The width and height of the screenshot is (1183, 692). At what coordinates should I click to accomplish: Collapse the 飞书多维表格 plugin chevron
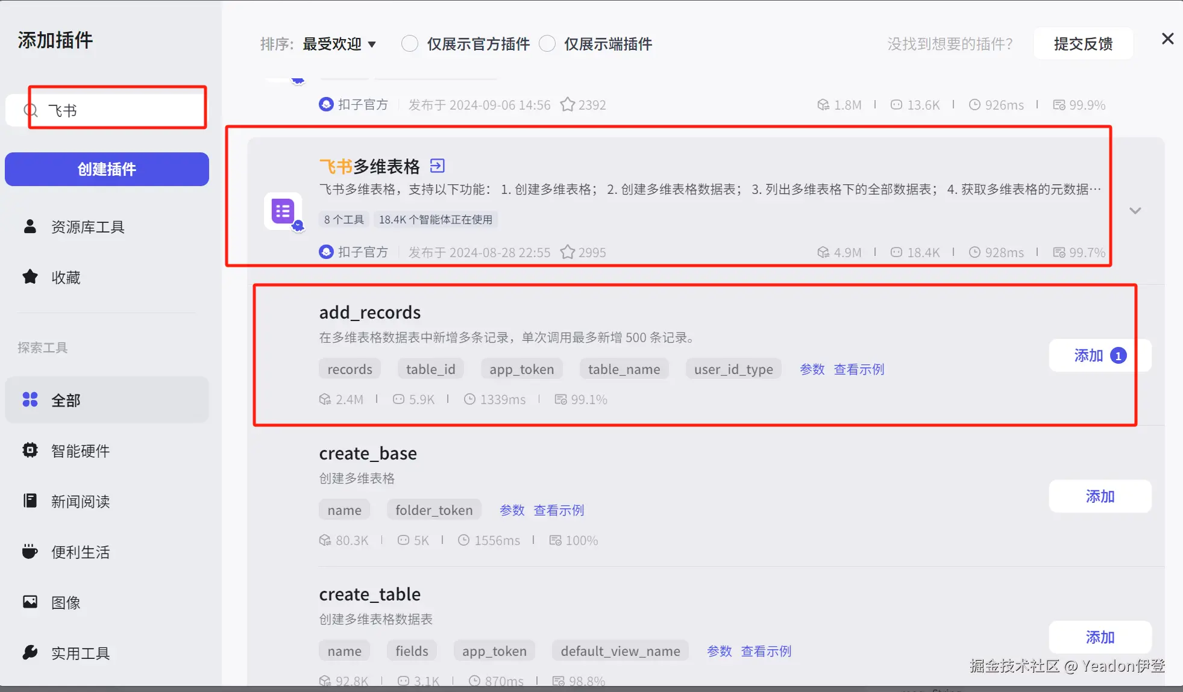pos(1135,211)
